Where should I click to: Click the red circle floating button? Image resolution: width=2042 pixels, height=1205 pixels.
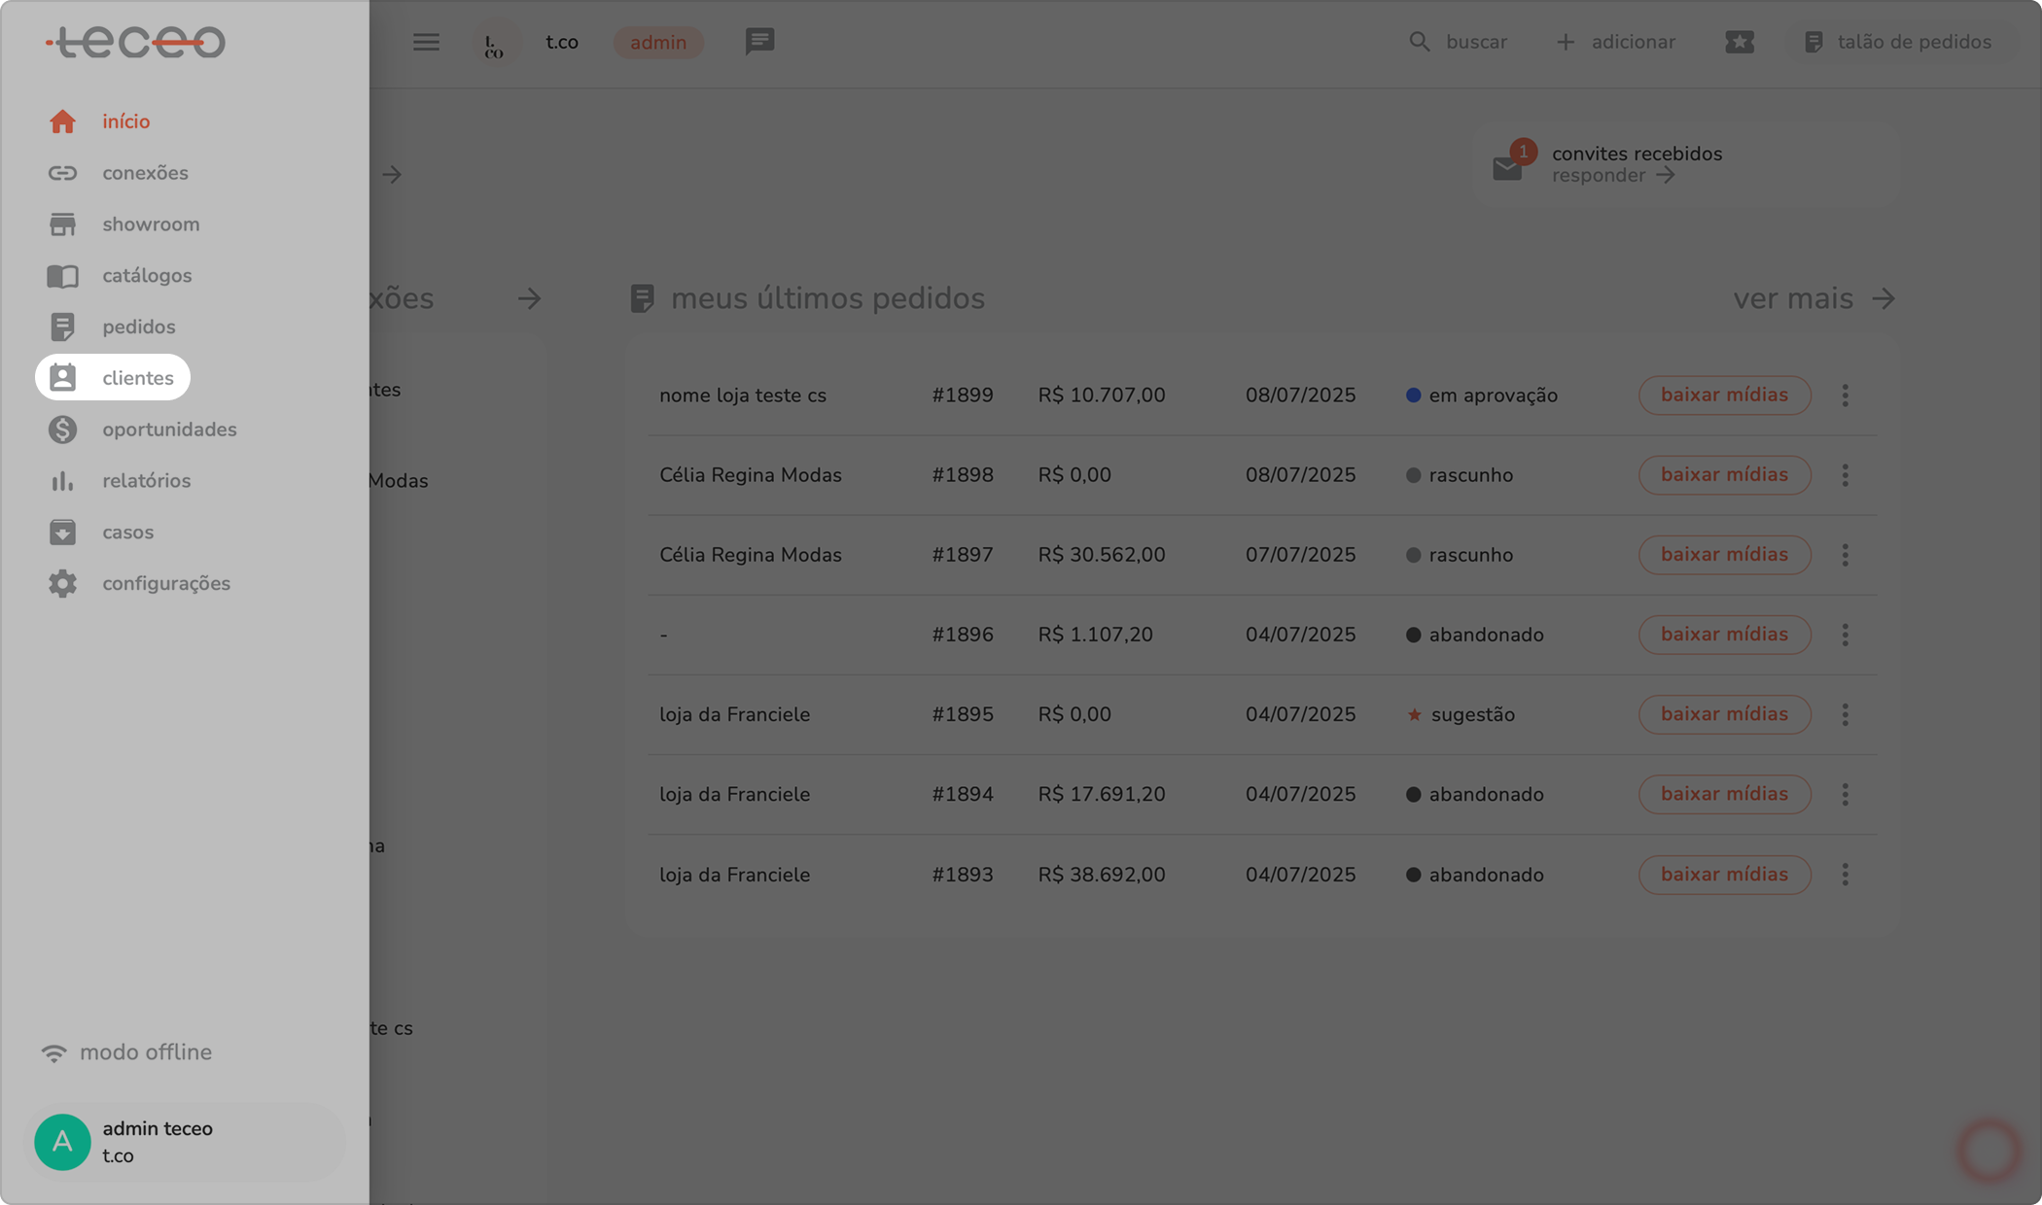click(x=1988, y=1151)
